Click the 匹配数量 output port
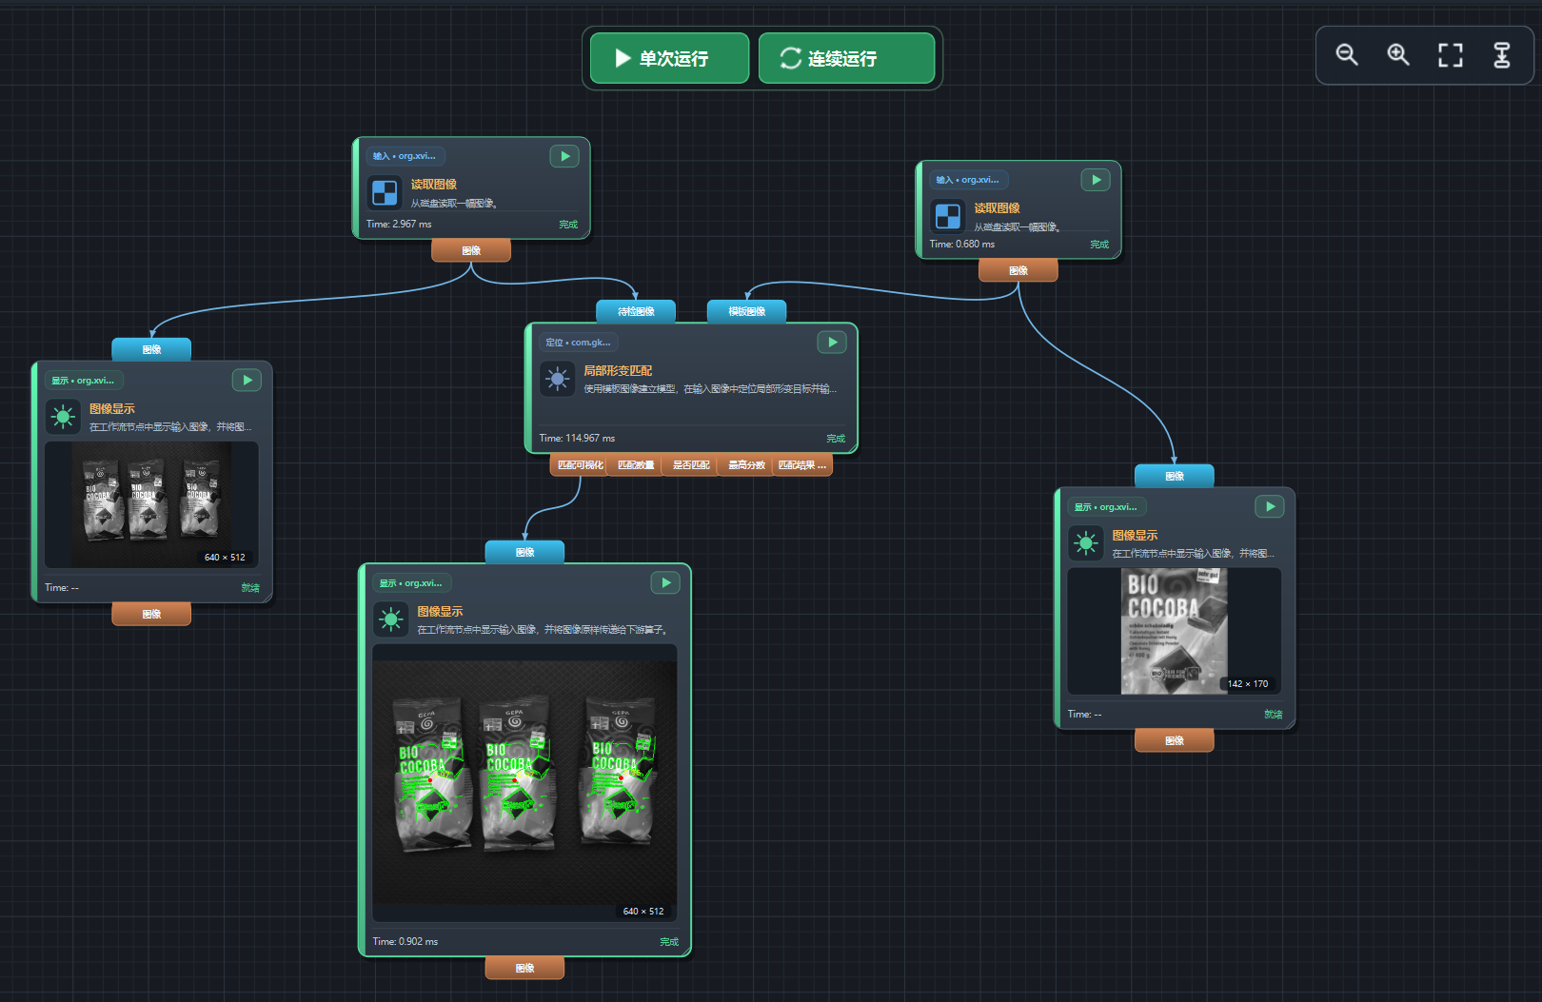 click(636, 465)
